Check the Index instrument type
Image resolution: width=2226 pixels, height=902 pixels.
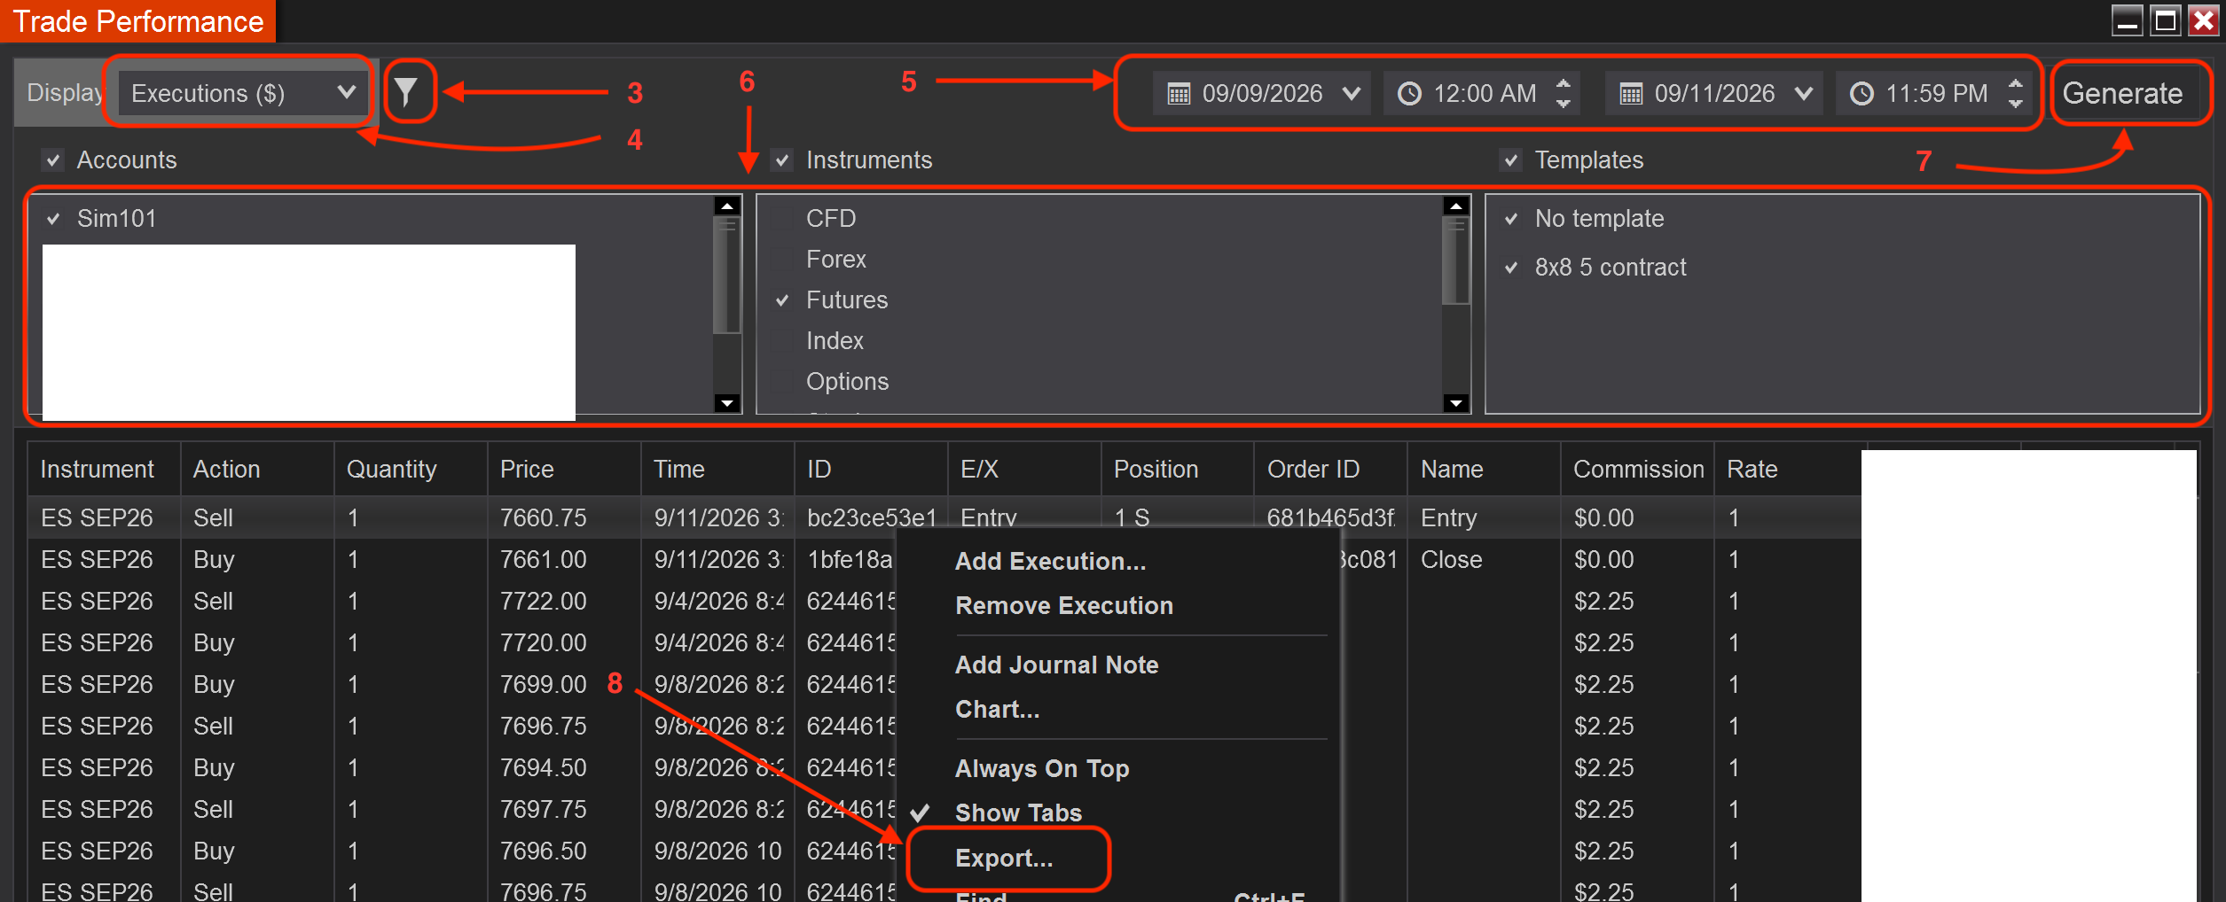782,341
